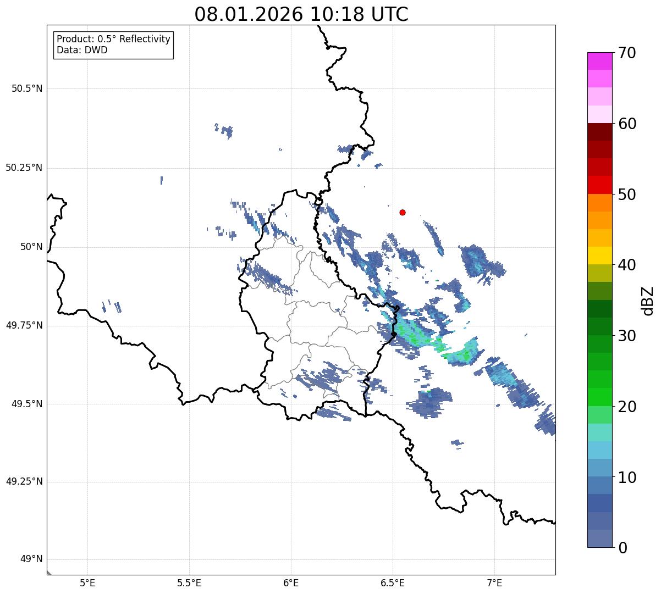This screenshot has height=594, width=661.
Task: Click the title "08.01.2026 10:18 UTC"
Action: [x=301, y=14]
